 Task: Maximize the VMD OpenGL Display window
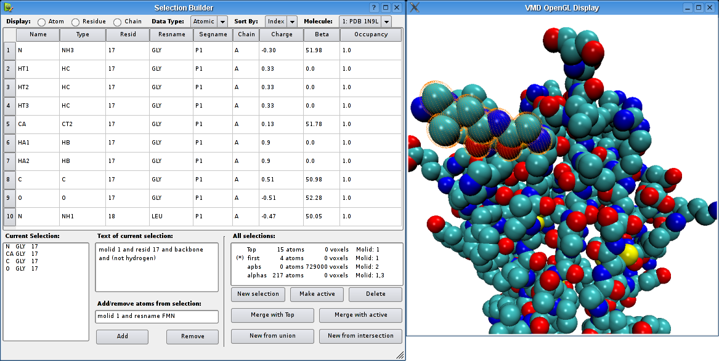click(699, 8)
